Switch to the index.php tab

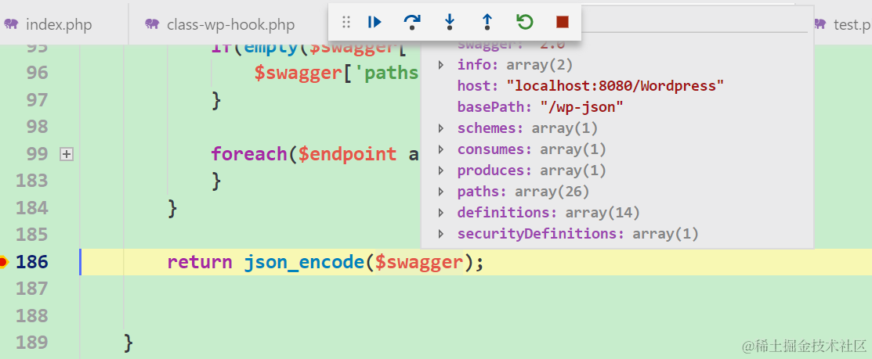[59, 24]
